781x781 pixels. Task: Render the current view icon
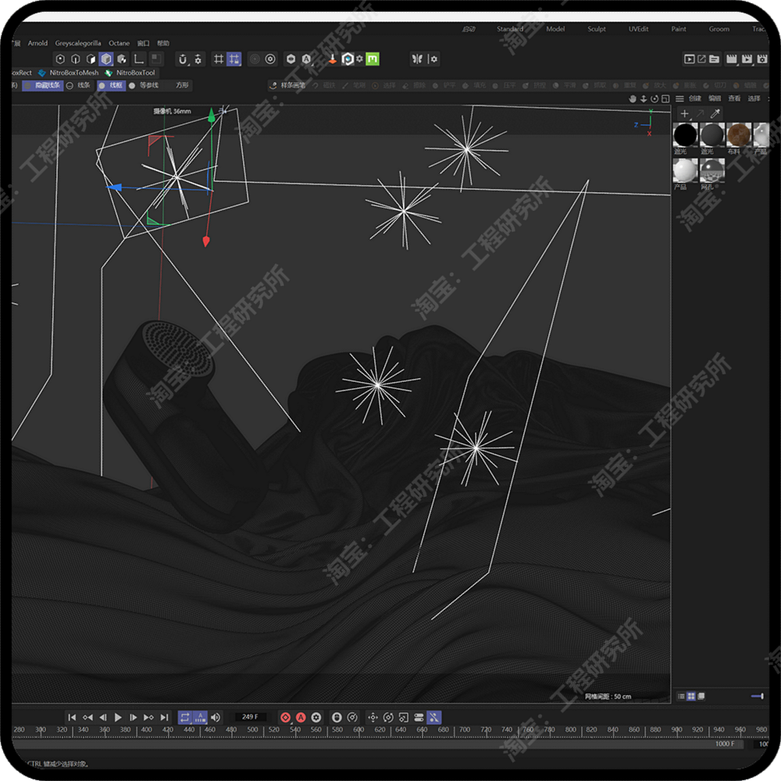690,59
